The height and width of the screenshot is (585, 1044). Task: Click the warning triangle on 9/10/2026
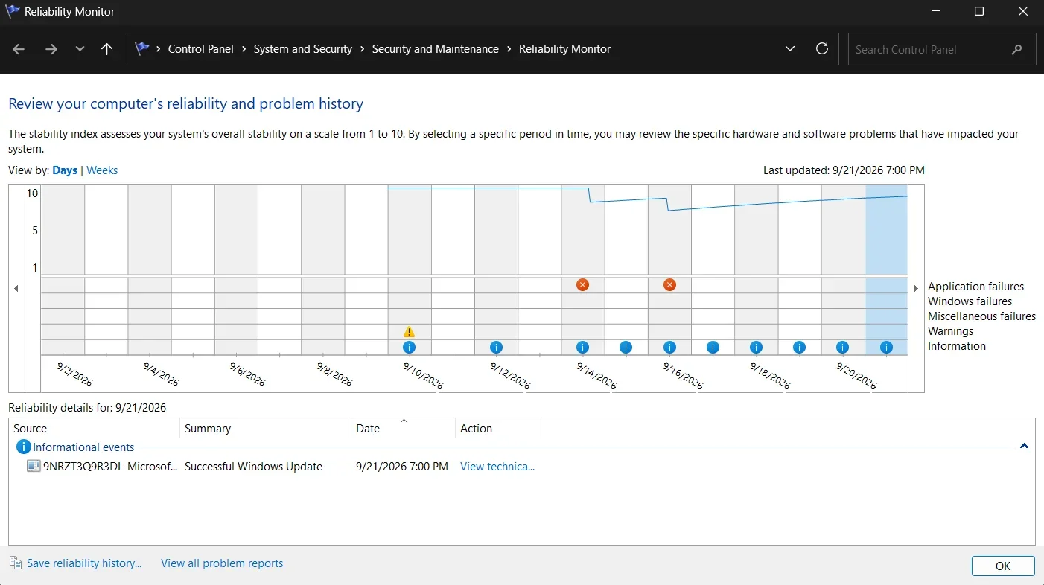point(409,332)
